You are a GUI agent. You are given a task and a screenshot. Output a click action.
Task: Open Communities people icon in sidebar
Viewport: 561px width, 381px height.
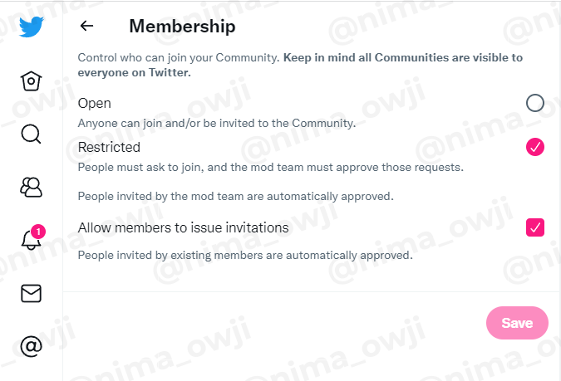tap(31, 188)
